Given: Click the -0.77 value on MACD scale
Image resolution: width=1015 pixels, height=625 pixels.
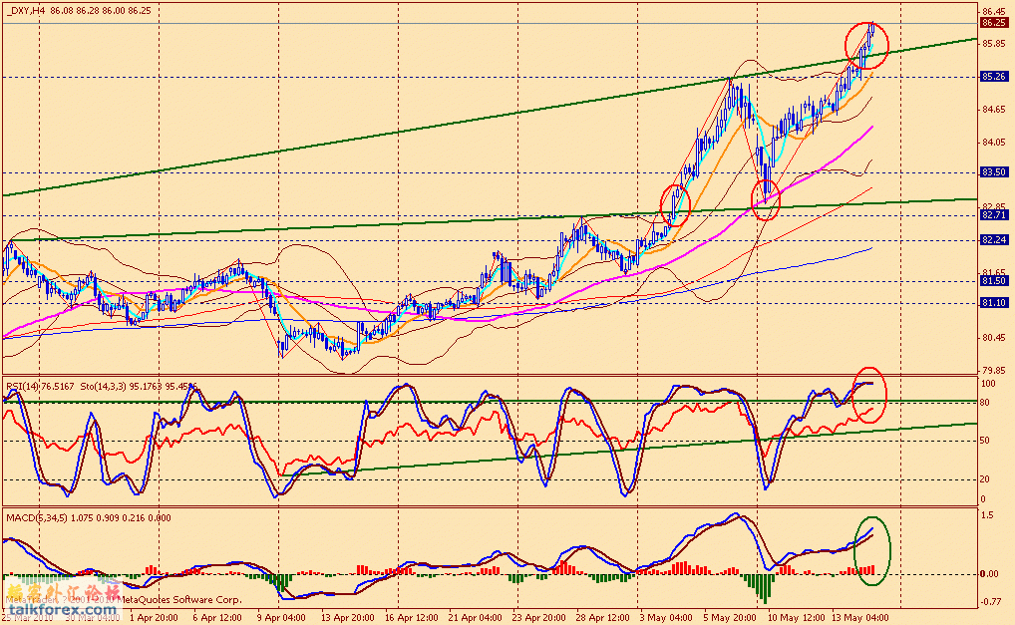Looking at the screenshot, I should click(991, 602).
